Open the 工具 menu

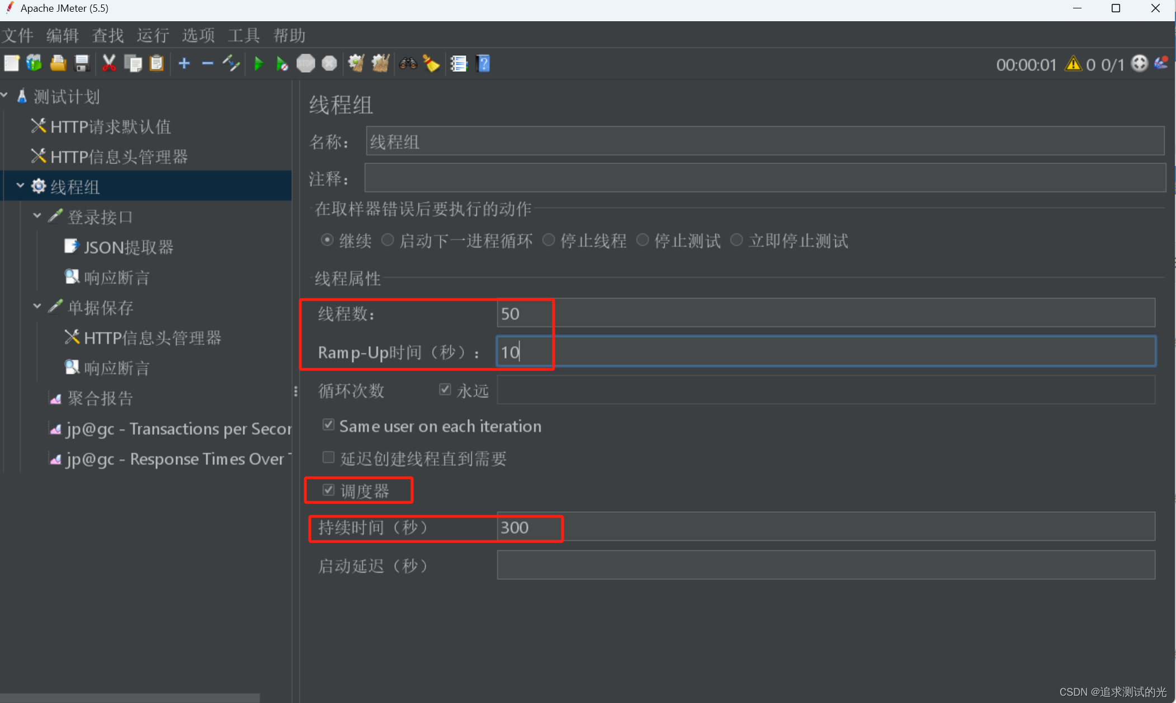[243, 36]
